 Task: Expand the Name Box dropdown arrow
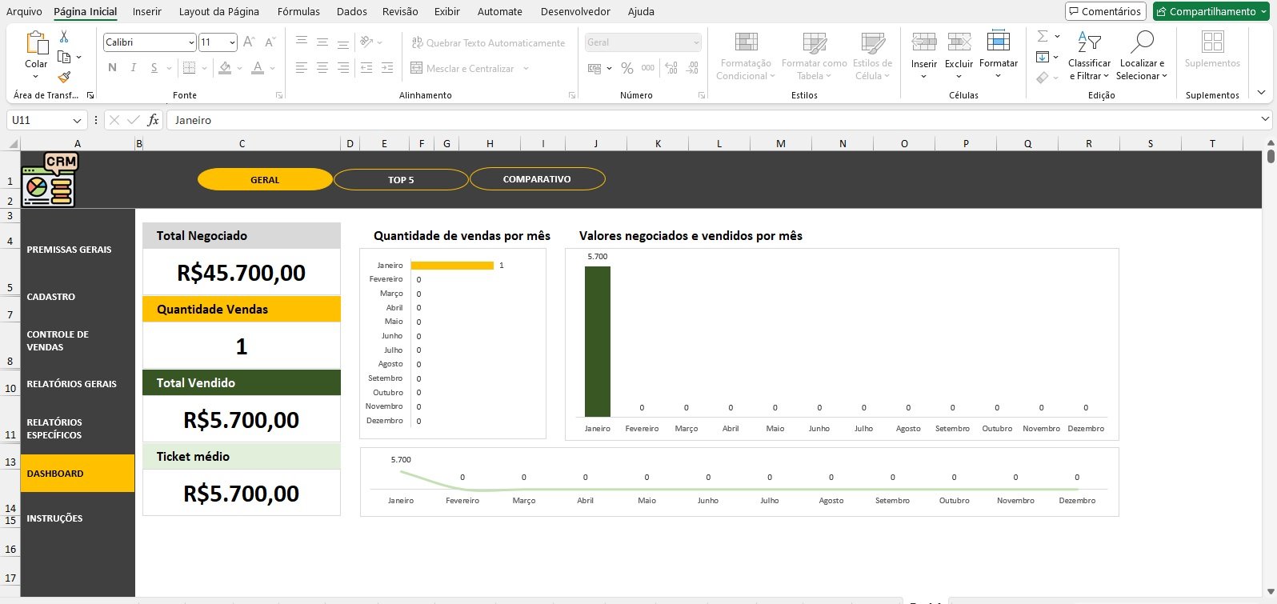[x=77, y=120]
